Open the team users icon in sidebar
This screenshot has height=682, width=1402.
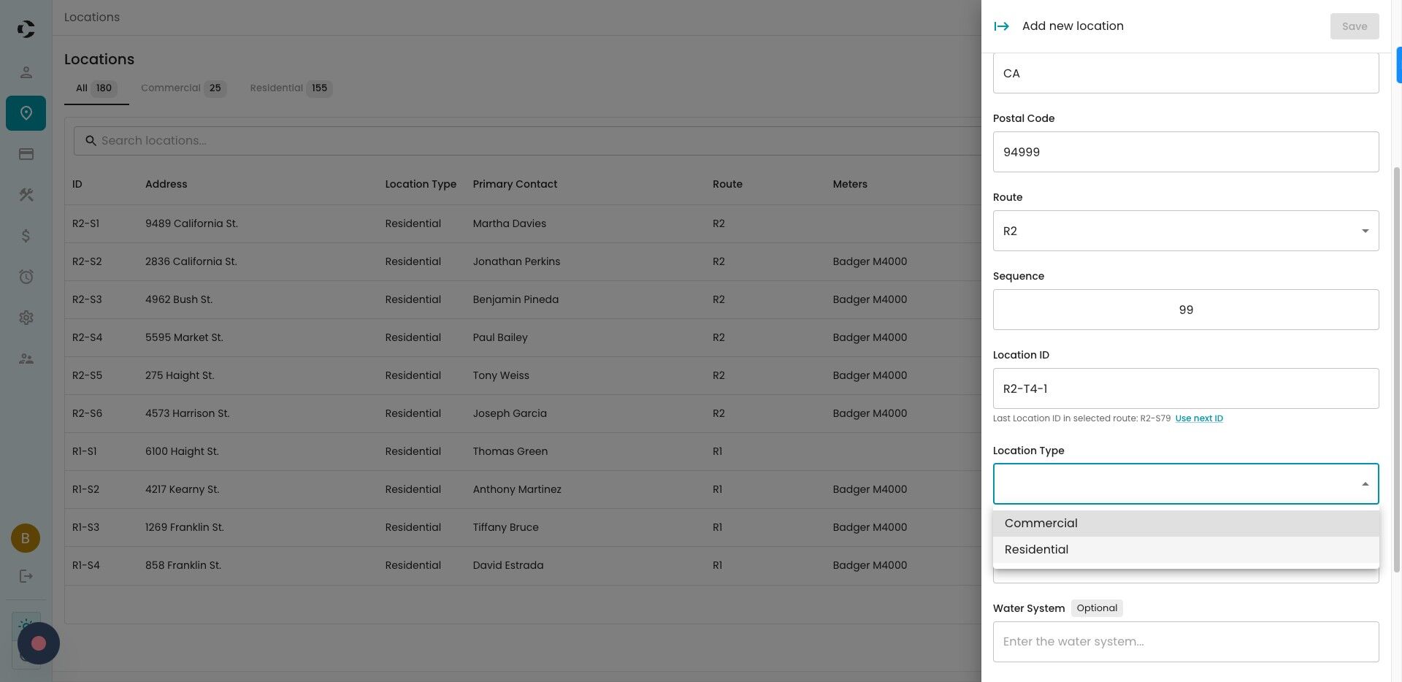point(26,359)
